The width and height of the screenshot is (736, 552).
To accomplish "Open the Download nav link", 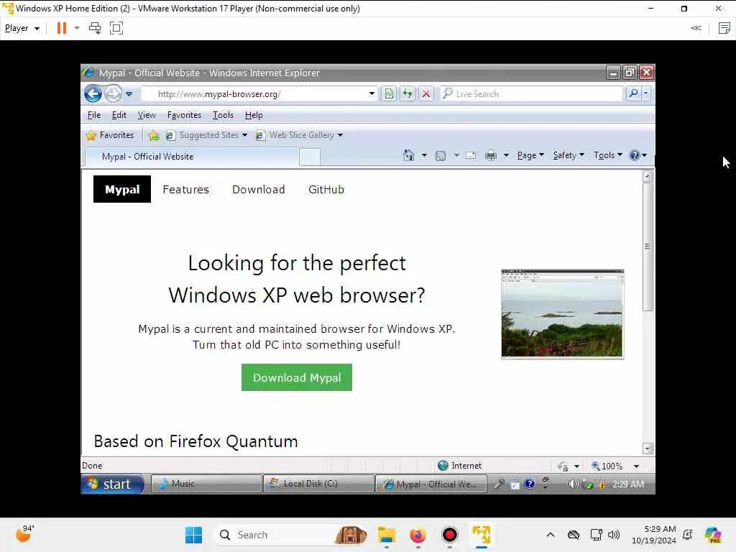I will click(259, 189).
